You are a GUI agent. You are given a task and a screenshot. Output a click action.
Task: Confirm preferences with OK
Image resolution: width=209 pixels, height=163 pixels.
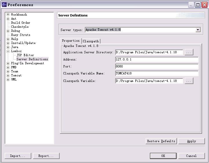[163, 156]
